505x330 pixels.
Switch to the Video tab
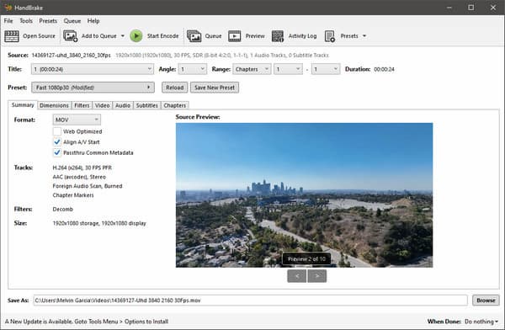103,105
